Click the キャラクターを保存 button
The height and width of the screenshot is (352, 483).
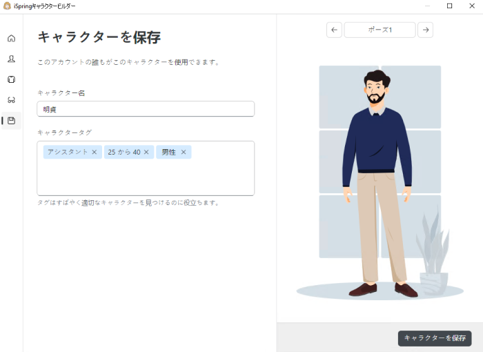[435, 338]
